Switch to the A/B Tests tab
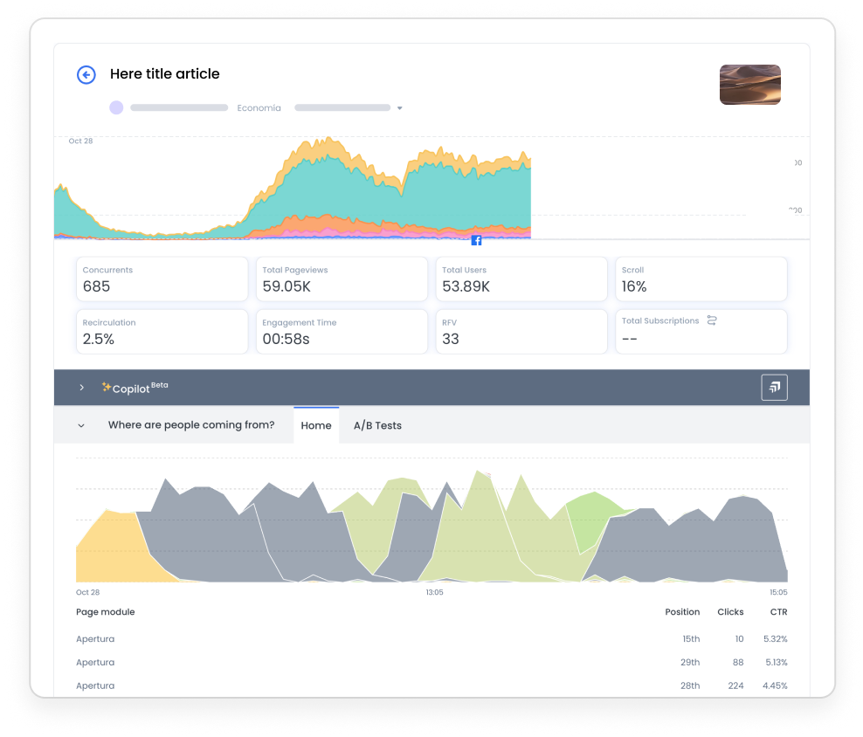The width and height of the screenshot is (863, 737). 377,425
